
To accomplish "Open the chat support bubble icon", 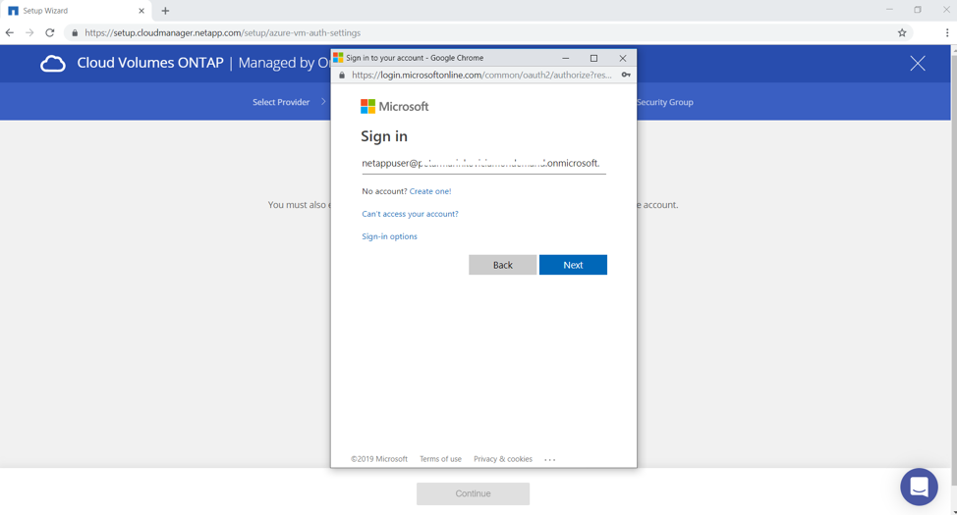I will [919, 487].
